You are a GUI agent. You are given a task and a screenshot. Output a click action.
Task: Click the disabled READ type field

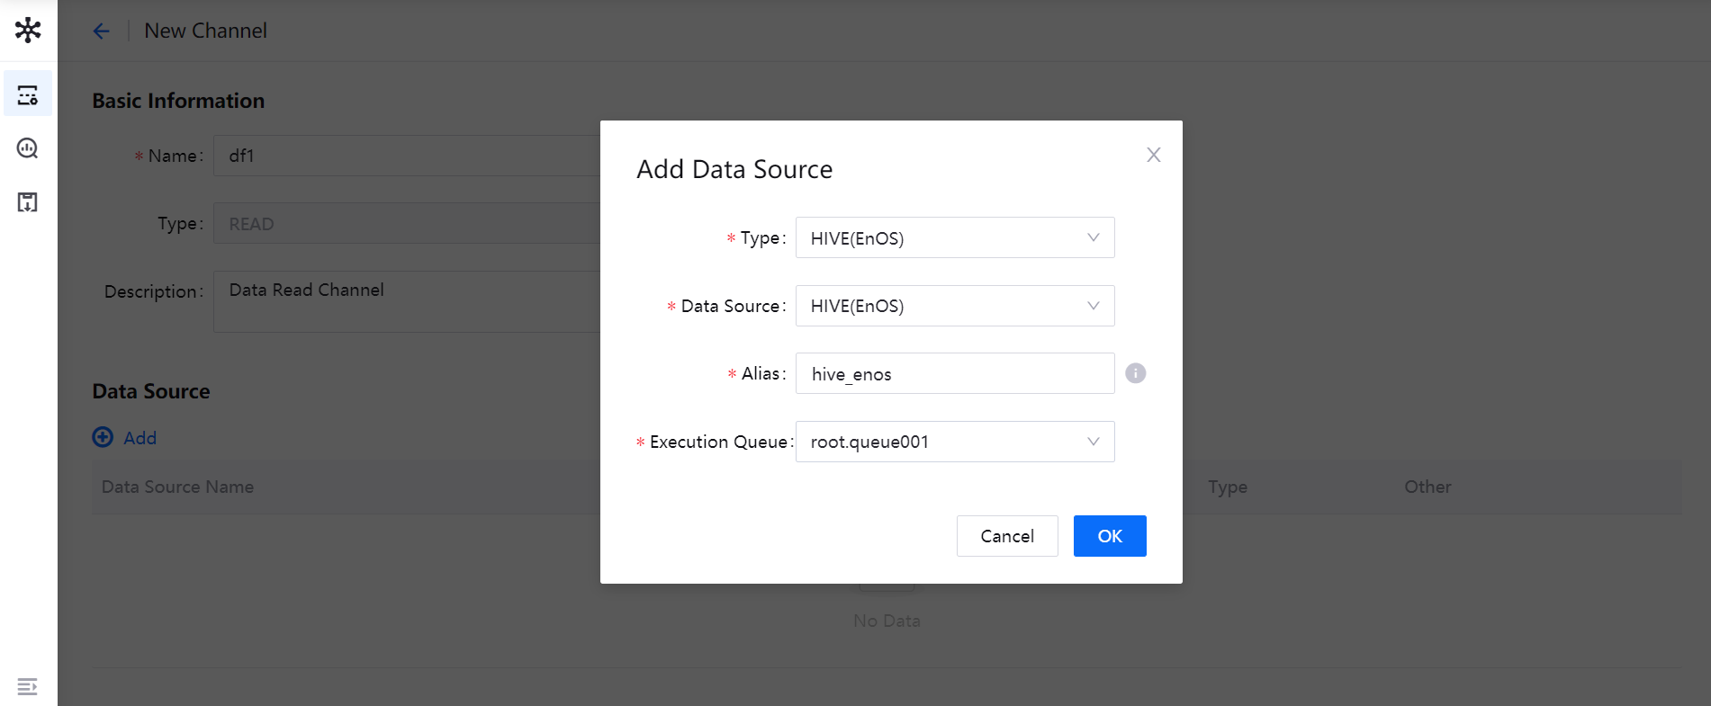click(x=407, y=223)
